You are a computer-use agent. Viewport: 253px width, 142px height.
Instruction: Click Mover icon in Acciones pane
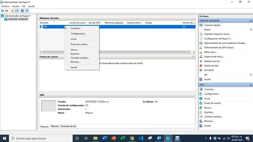pos(201,108)
